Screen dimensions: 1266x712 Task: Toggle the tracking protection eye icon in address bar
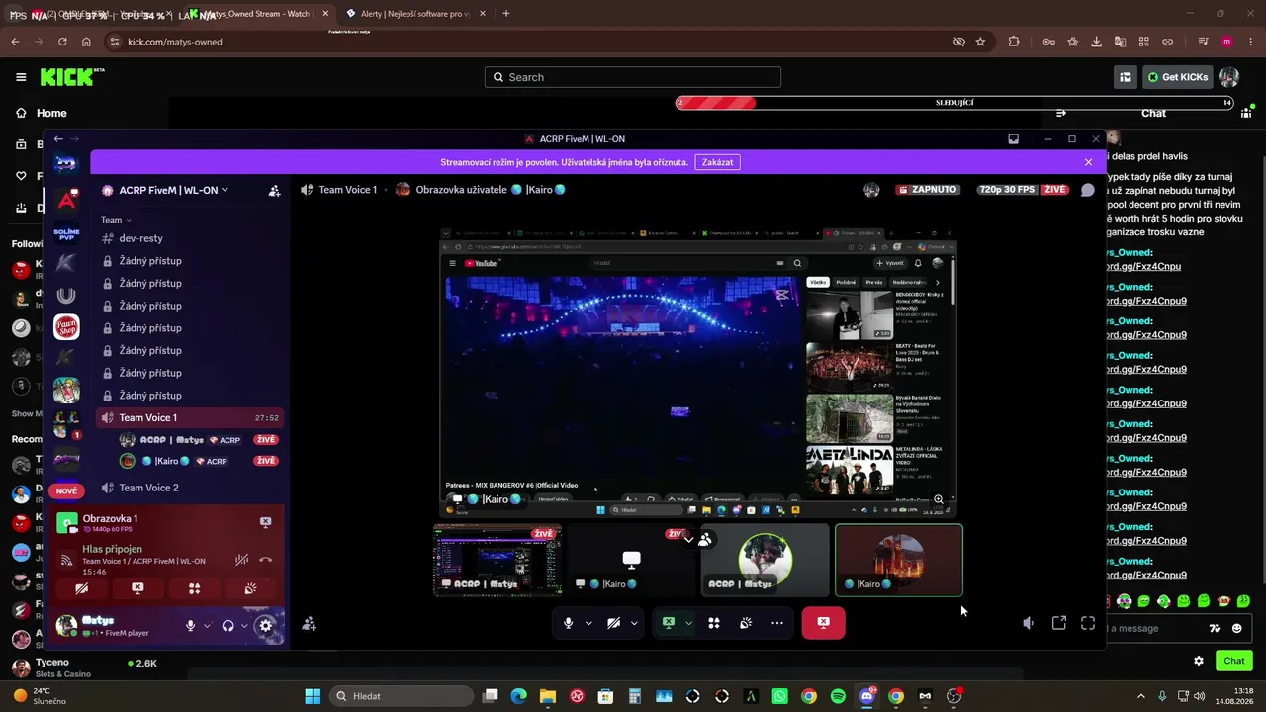(958, 42)
